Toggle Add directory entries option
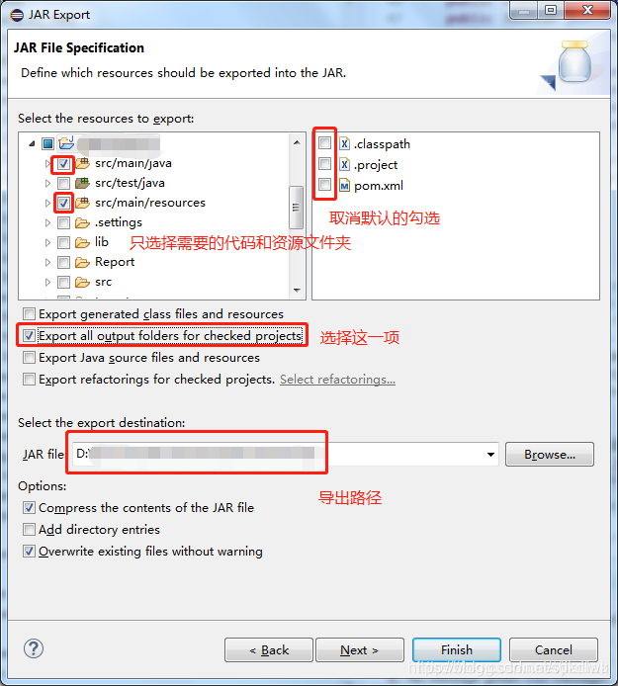The width and height of the screenshot is (618, 686). pos(29,530)
